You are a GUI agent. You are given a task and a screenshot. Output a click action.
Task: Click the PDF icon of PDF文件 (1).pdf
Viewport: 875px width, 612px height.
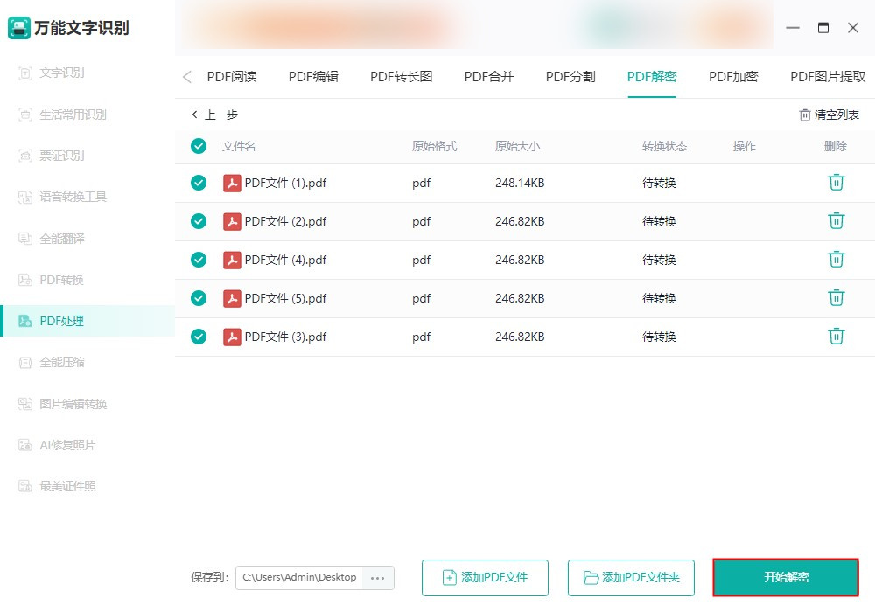[232, 183]
